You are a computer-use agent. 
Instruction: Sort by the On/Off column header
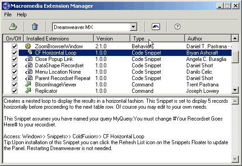coord(13,38)
